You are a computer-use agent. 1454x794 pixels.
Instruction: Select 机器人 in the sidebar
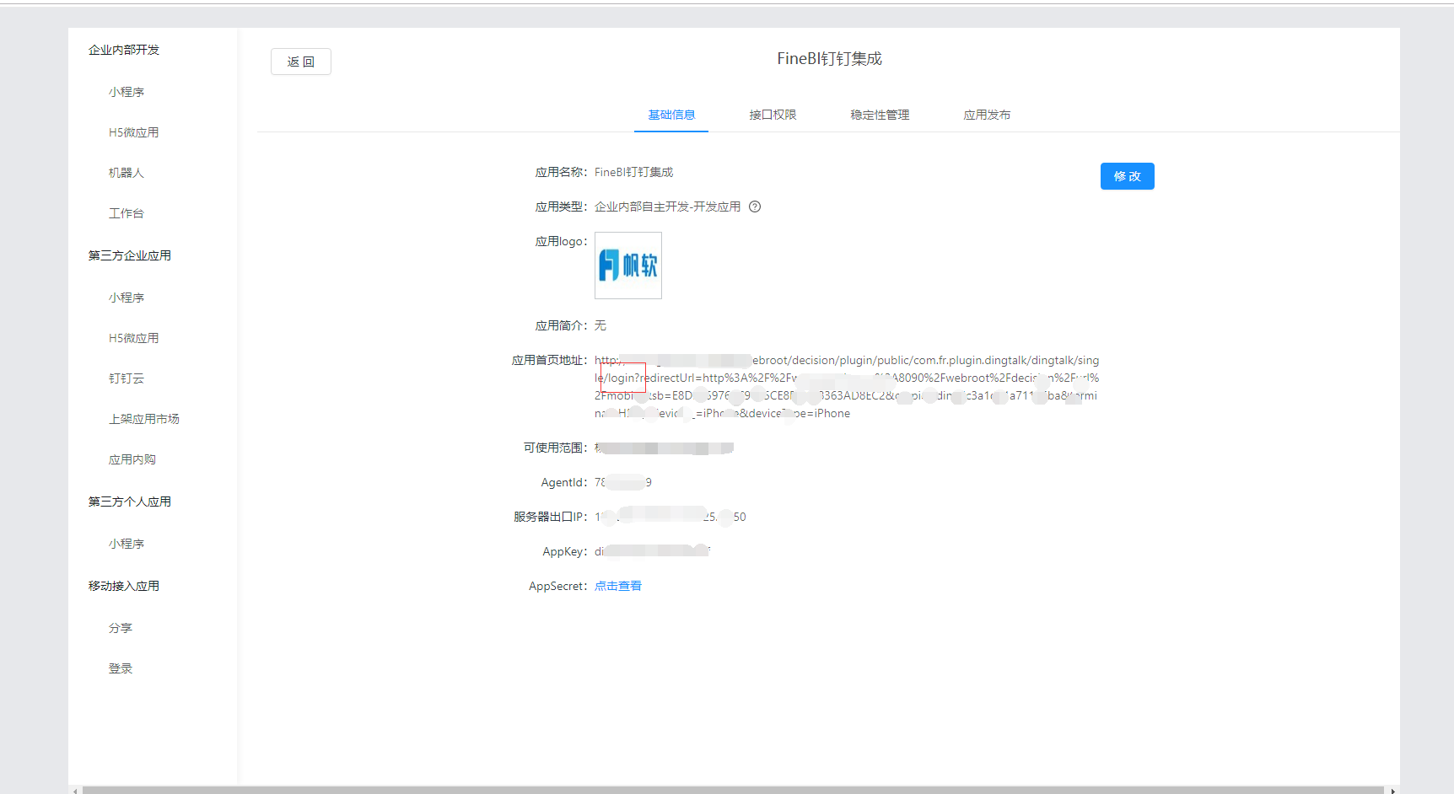click(x=127, y=173)
